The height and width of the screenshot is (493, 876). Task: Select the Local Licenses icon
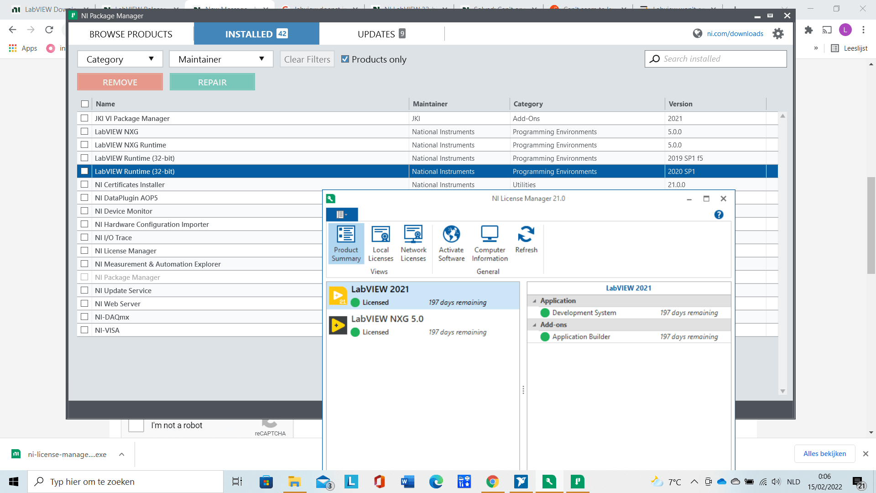(381, 243)
